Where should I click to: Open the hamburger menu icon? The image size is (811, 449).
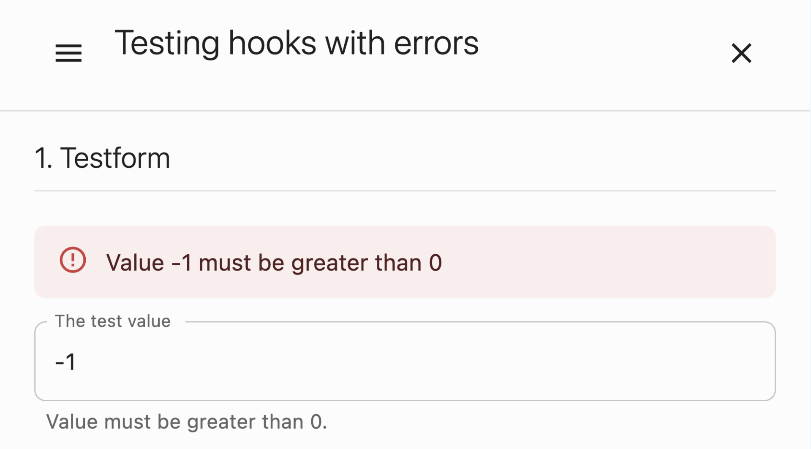tap(68, 53)
